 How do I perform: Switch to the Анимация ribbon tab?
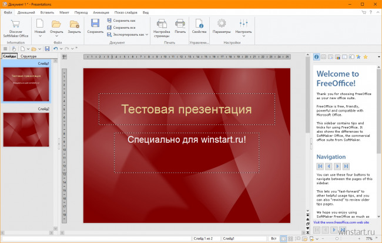101,12
